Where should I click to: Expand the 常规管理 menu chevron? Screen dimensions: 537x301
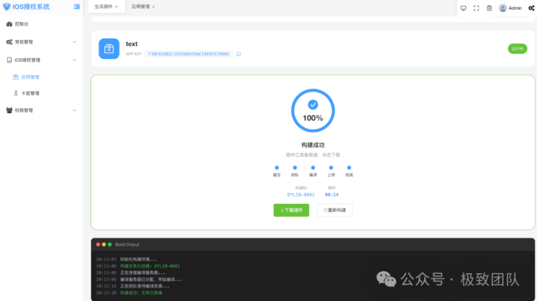(x=74, y=42)
